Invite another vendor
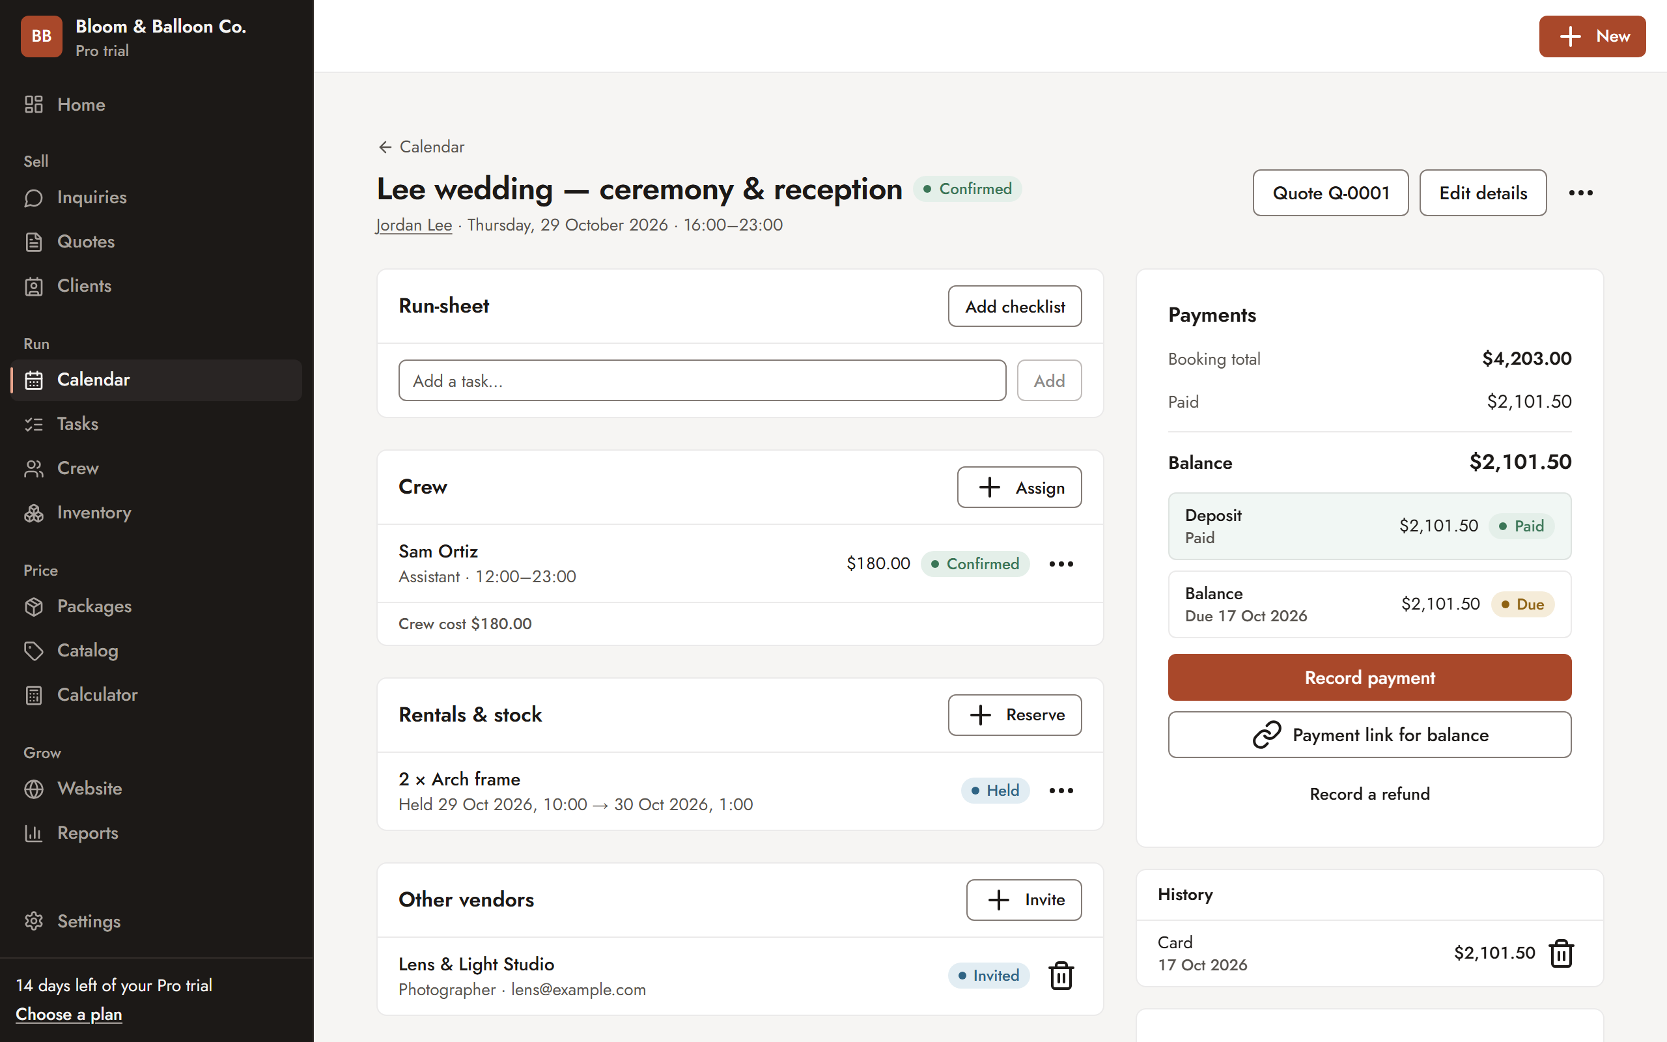 coord(1024,900)
